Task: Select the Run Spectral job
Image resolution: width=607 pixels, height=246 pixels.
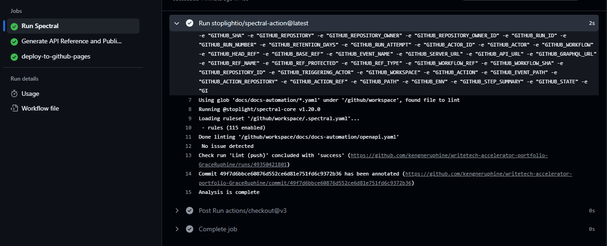Action: click(40, 26)
